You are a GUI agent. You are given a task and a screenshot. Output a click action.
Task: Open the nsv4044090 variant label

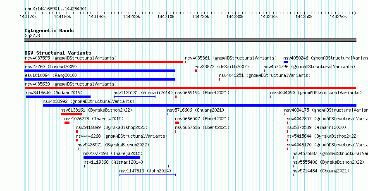pyautogui.click(x=316, y=93)
